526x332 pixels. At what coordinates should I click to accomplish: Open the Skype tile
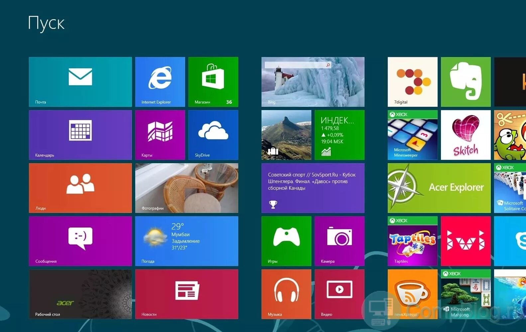[x=510, y=241]
